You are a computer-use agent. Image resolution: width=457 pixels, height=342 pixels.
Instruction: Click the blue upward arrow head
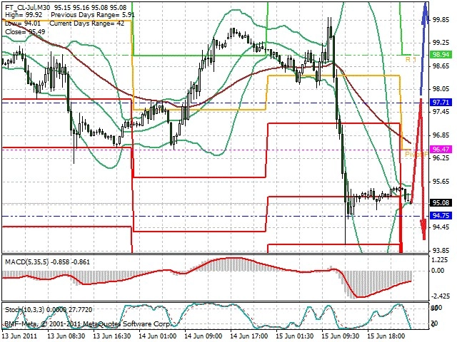click(x=426, y=13)
